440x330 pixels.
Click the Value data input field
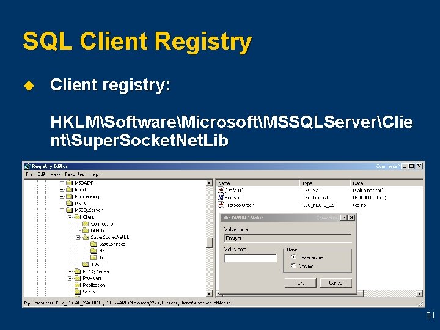click(251, 258)
